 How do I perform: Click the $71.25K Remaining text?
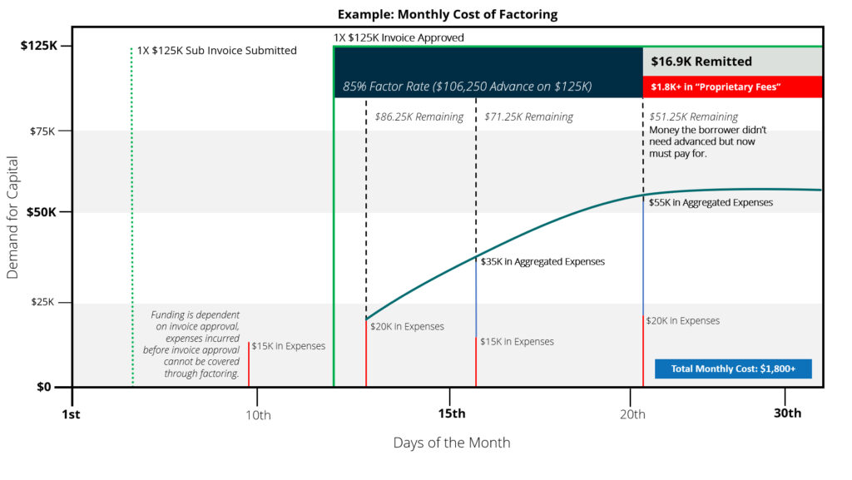pos(528,117)
